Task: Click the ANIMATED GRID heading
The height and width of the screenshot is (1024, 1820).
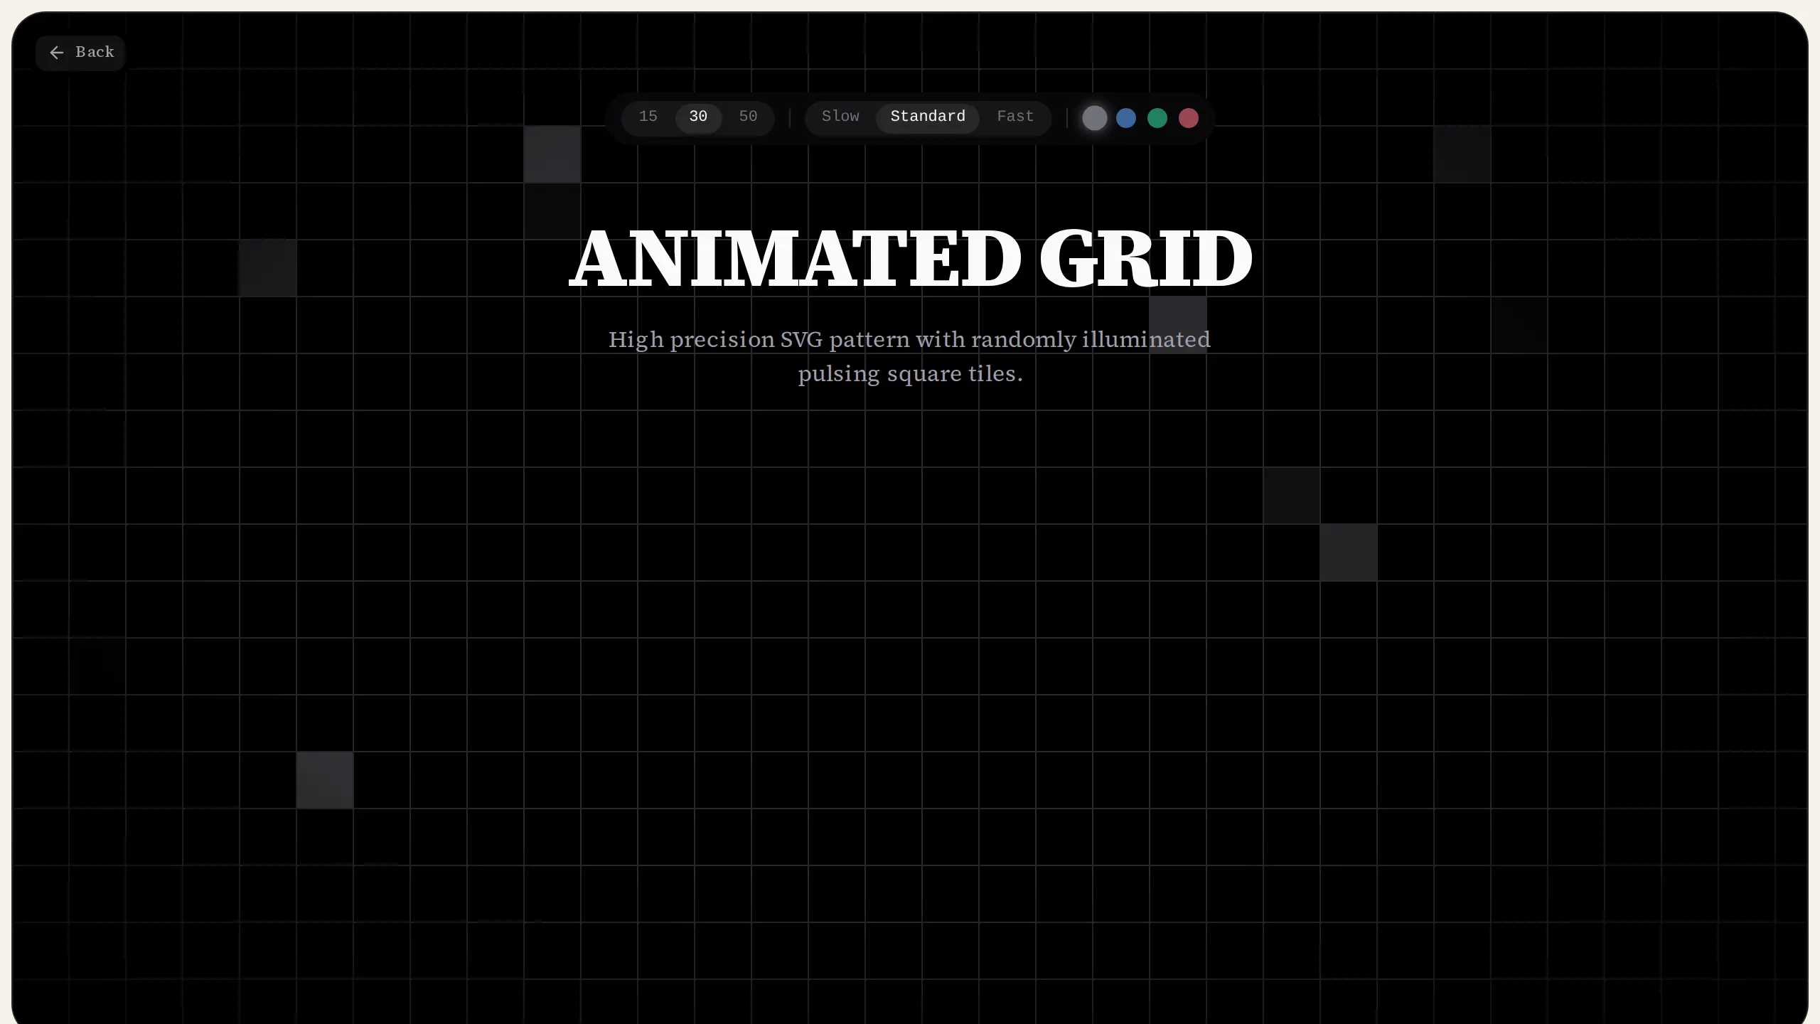Action: click(x=910, y=258)
